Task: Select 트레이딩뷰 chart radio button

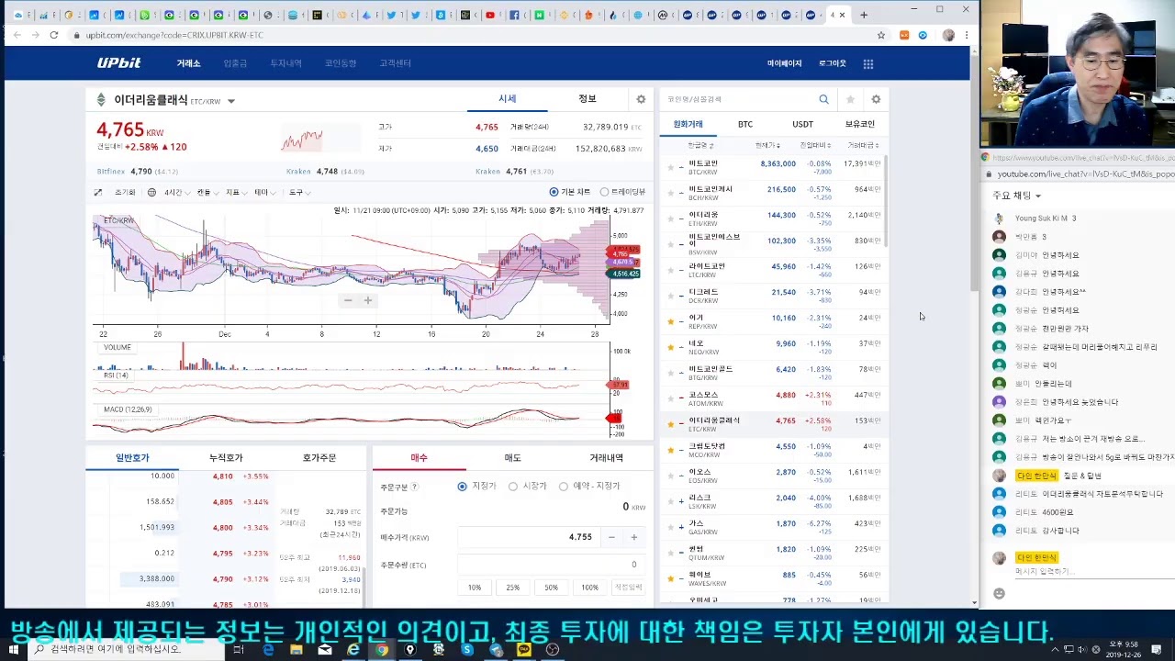Action: [x=604, y=192]
